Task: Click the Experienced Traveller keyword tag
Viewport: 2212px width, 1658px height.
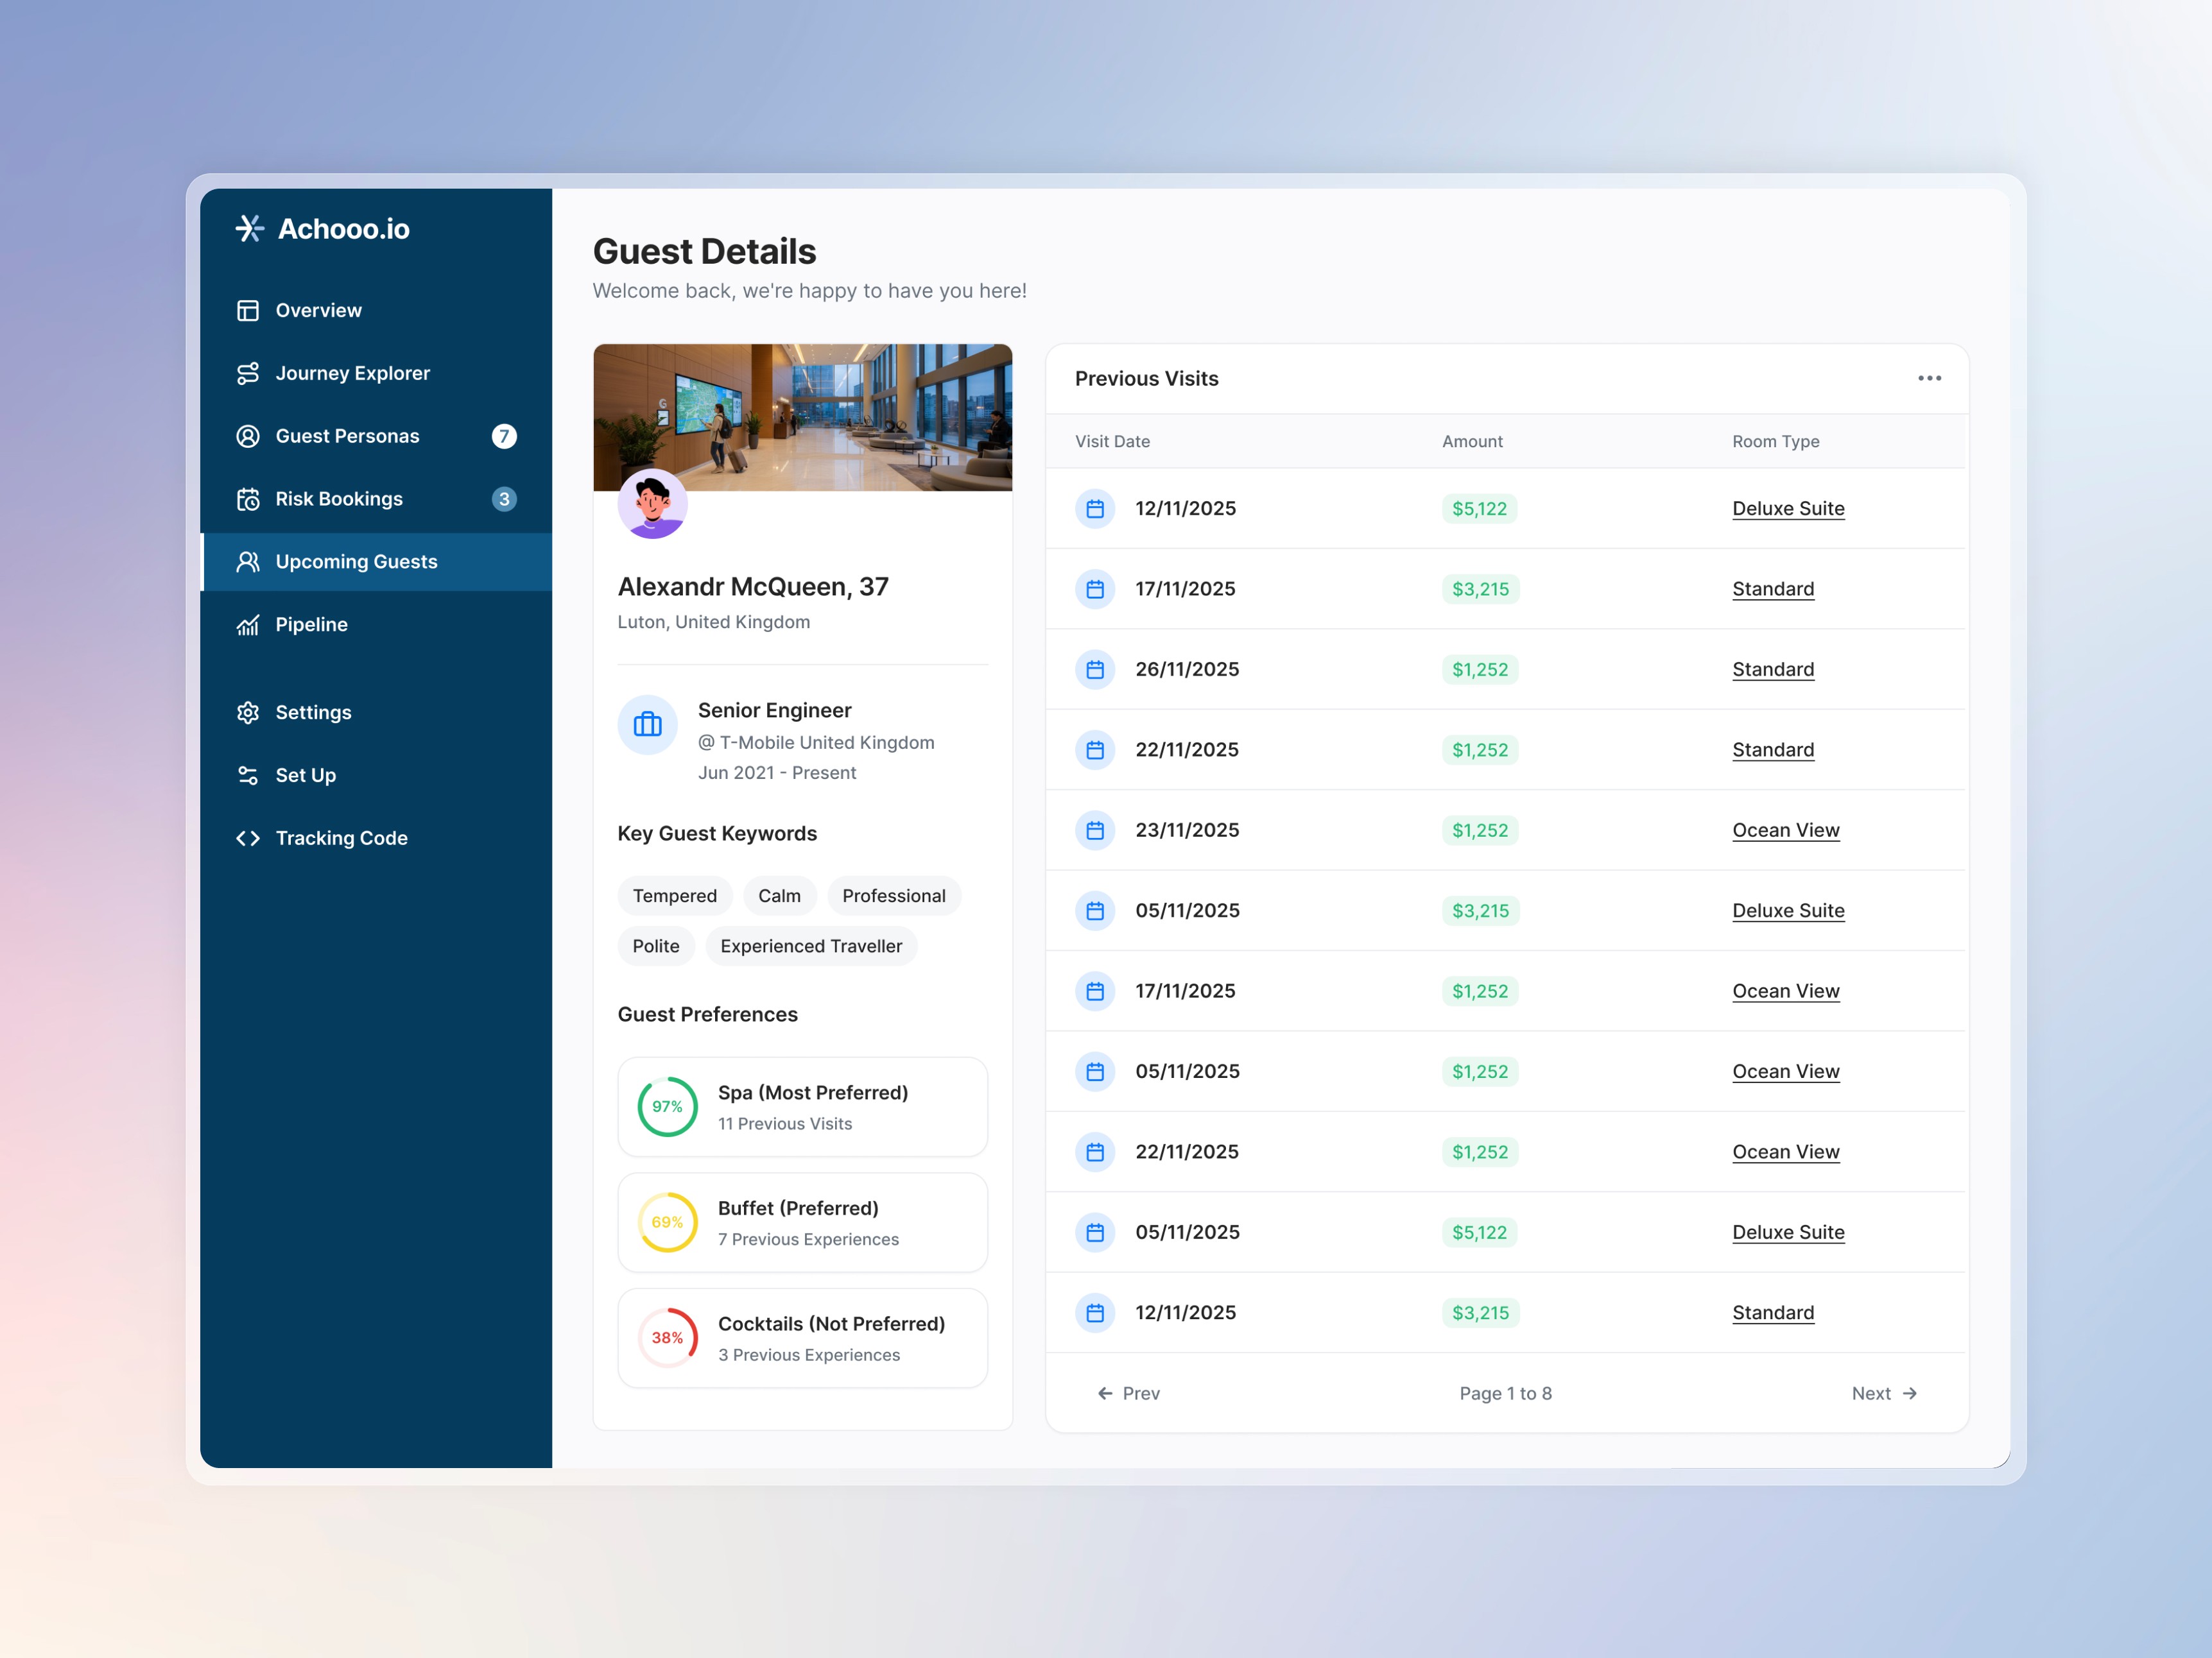Action: click(811, 946)
